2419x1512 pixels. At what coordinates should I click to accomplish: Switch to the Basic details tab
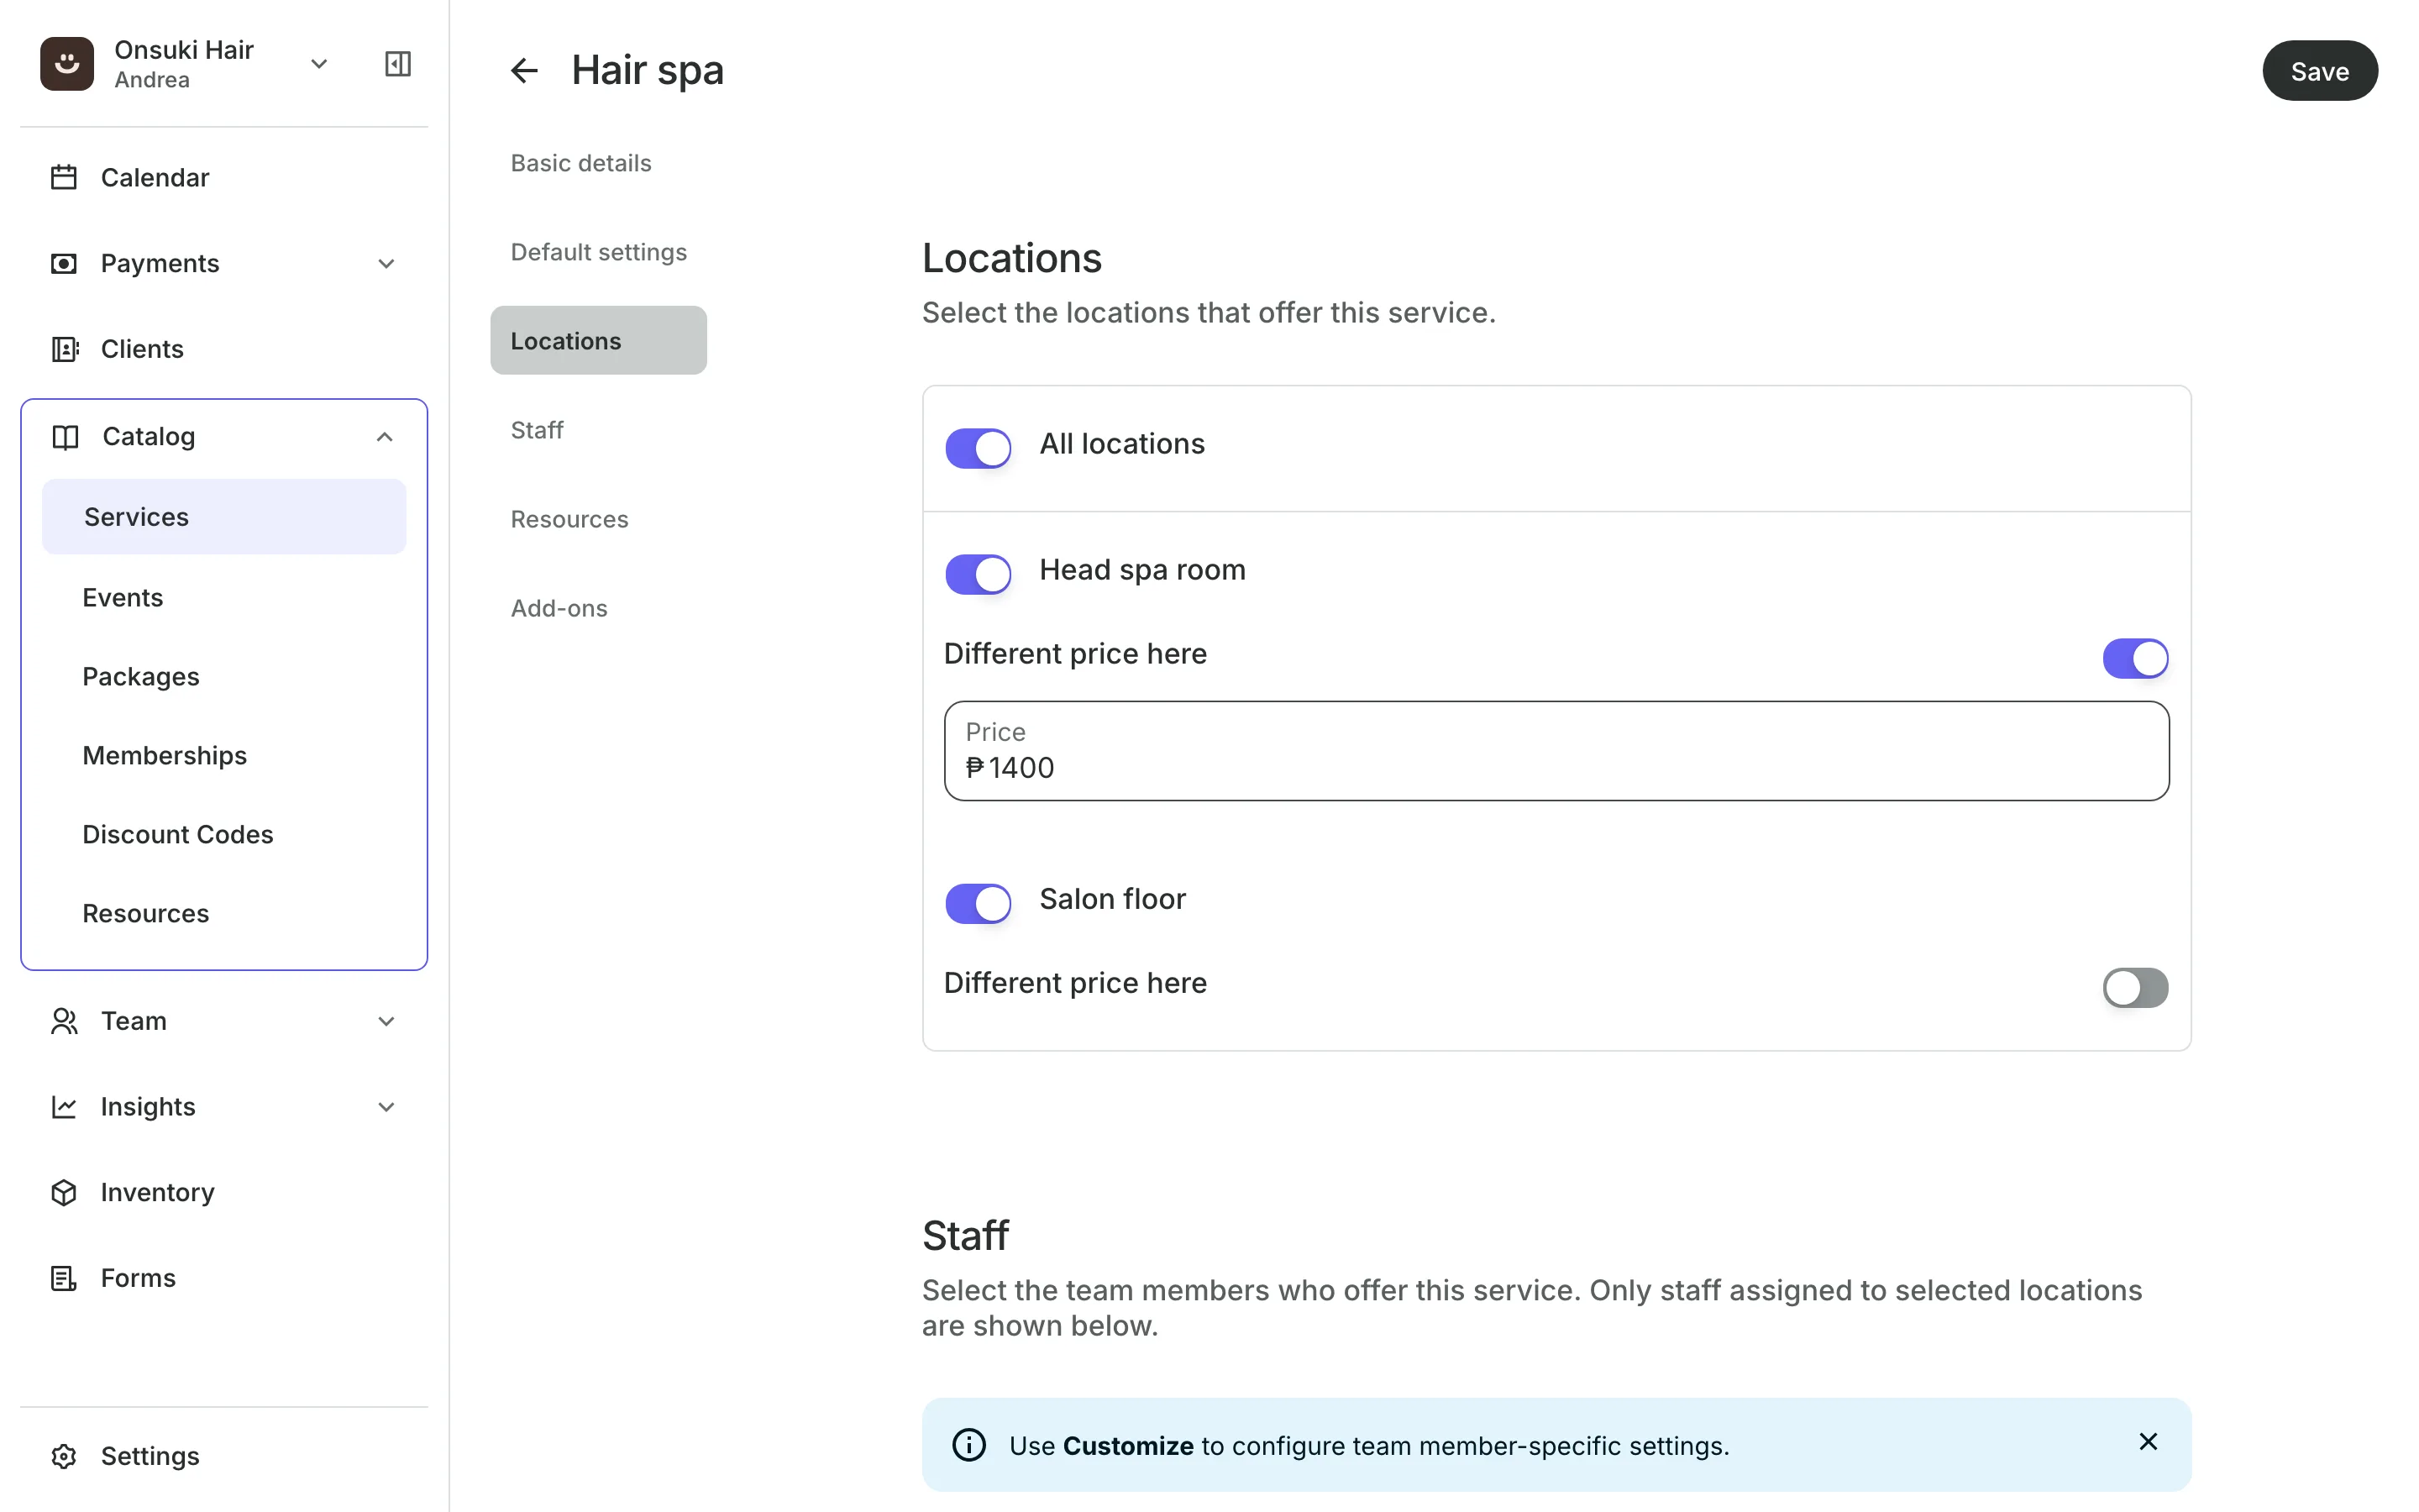coord(580,163)
